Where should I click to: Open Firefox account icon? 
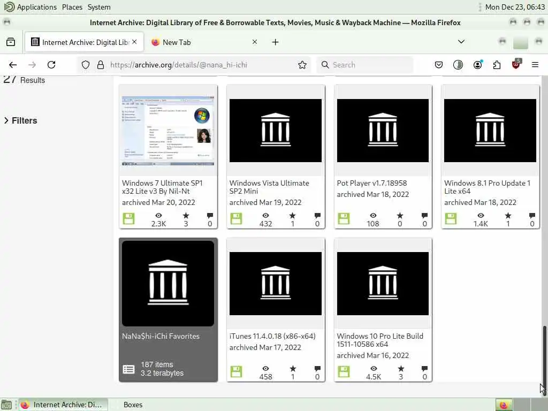pos(477,65)
